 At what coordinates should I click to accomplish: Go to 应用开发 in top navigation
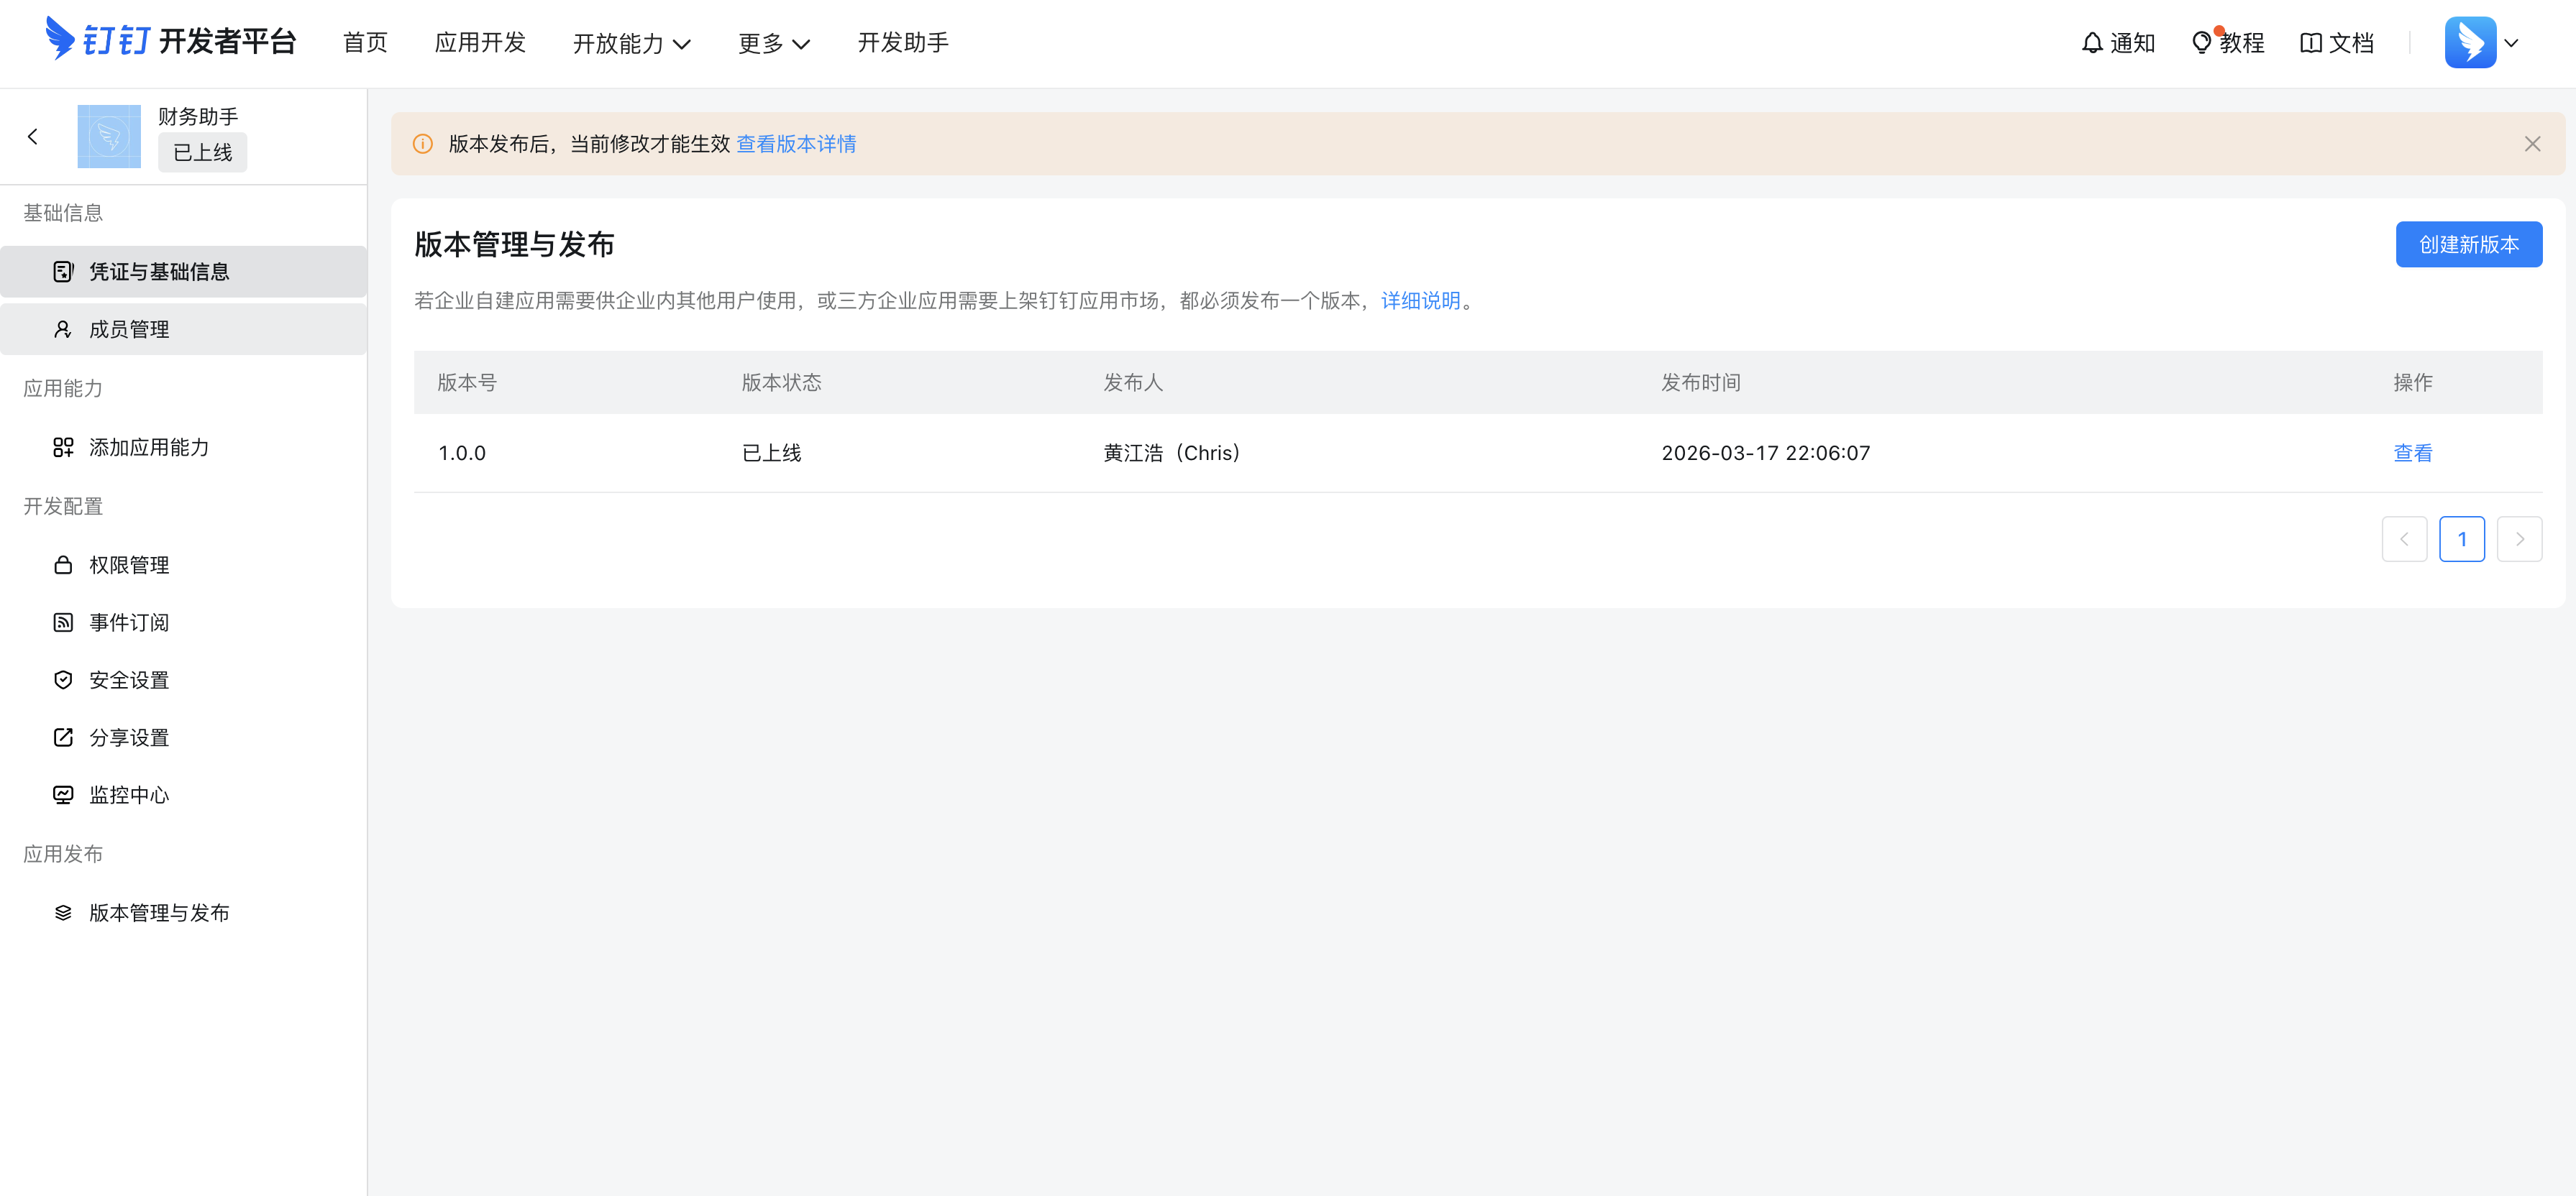coord(480,43)
